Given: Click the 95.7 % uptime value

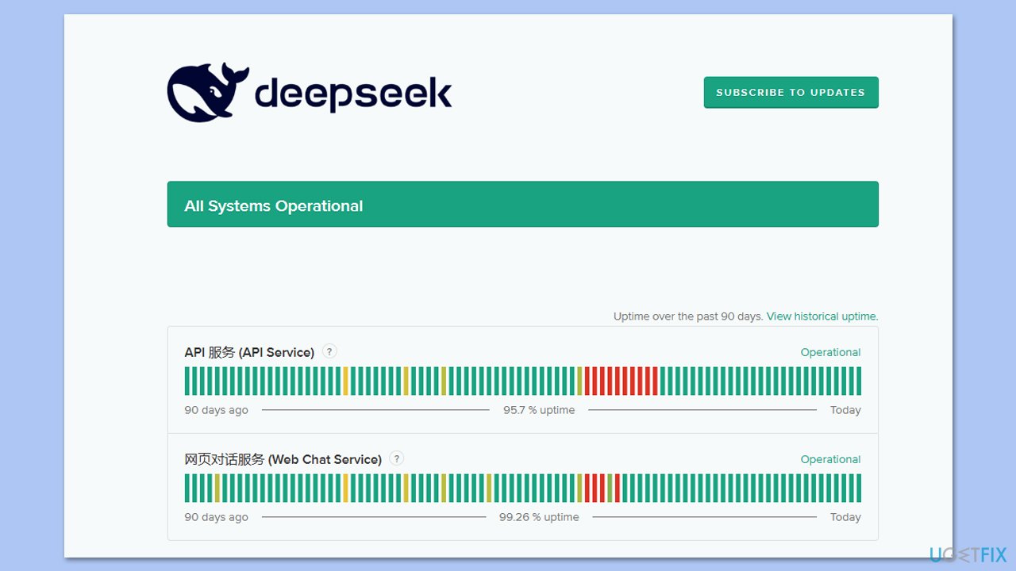Looking at the screenshot, I should pyautogui.click(x=539, y=410).
